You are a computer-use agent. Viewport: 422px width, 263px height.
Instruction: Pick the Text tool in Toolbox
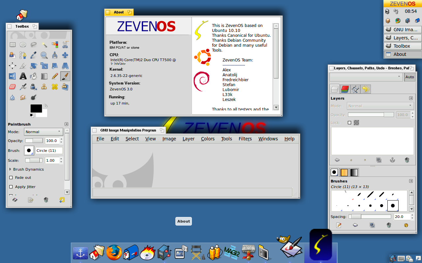(x=23, y=76)
